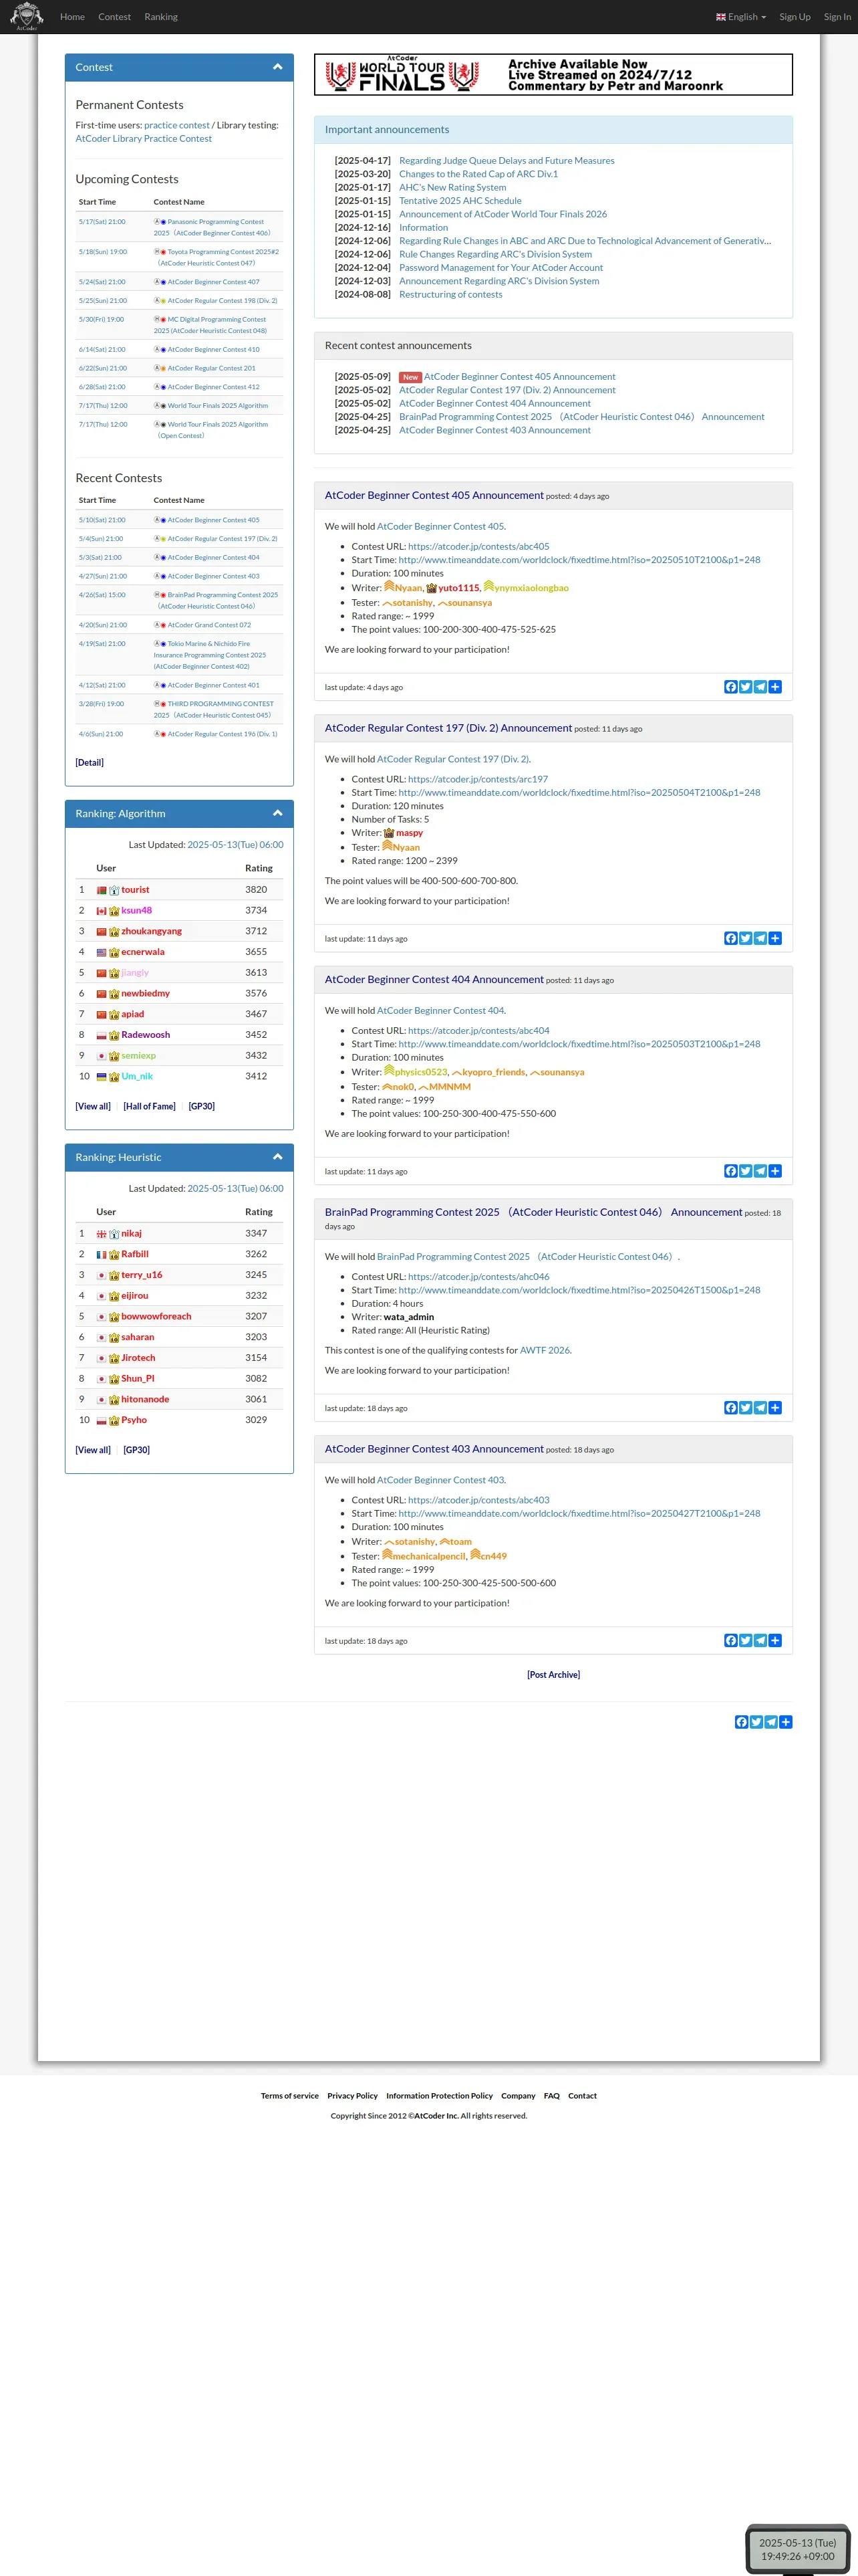858x2576 pixels.
Task: Share ABC 404 announcement on Twitter
Action: 745,1171
